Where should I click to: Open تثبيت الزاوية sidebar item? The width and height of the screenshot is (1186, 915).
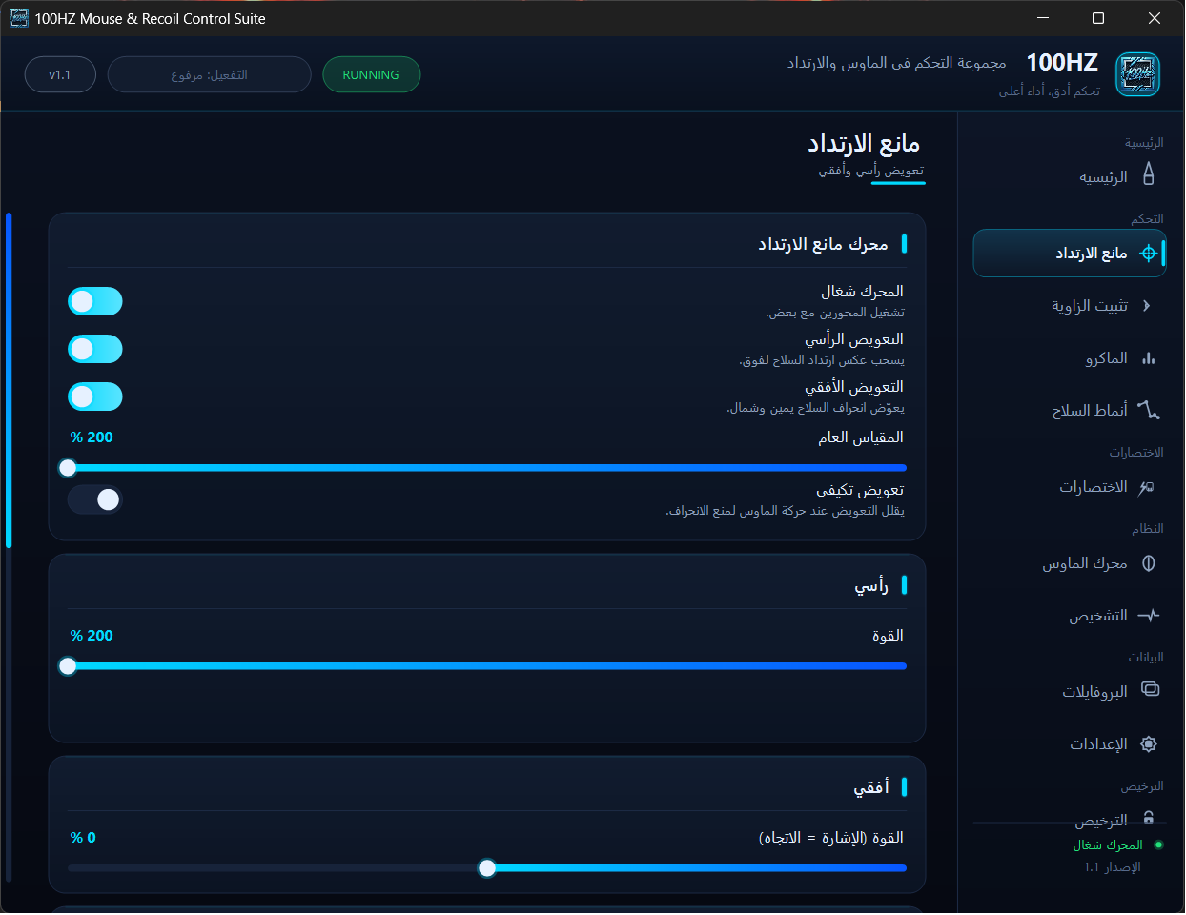click(x=1070, y=306)
